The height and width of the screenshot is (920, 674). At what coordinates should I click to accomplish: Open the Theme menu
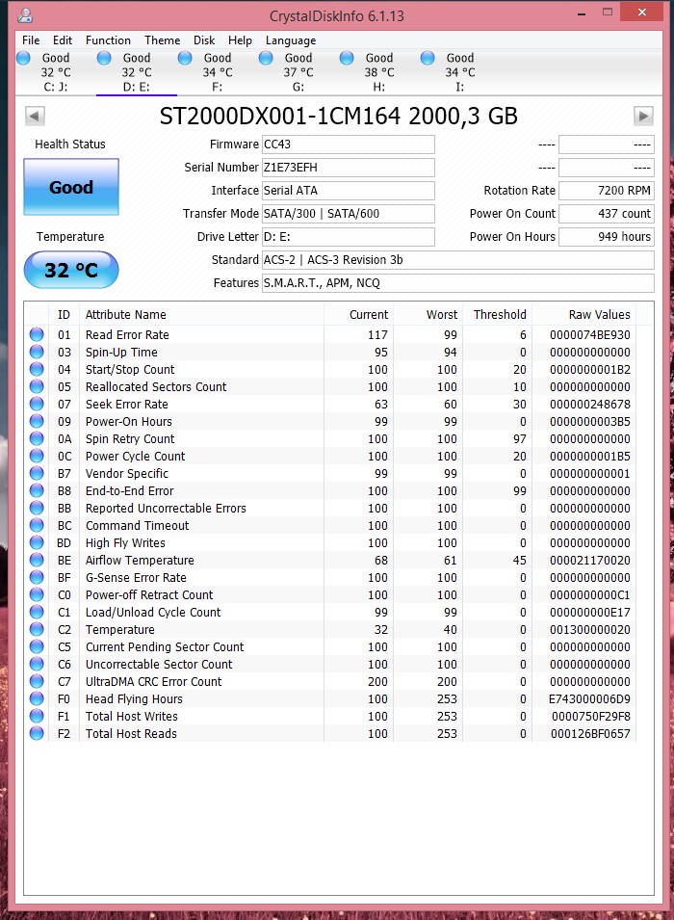point(162,40)
